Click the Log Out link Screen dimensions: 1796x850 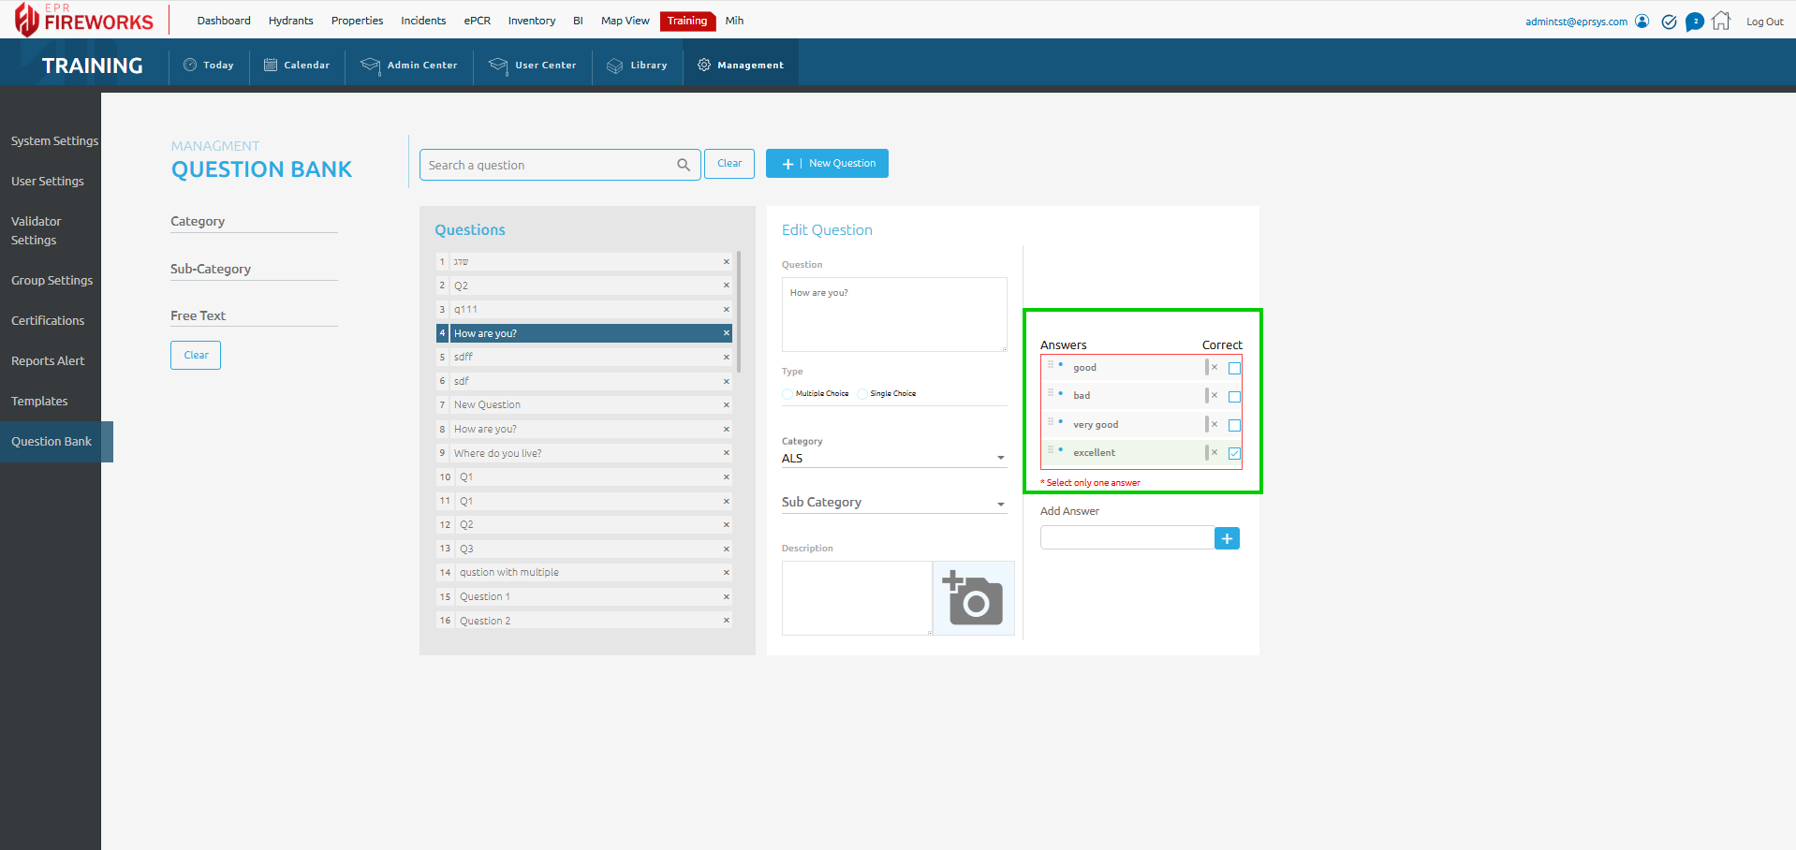point(1764,22)
